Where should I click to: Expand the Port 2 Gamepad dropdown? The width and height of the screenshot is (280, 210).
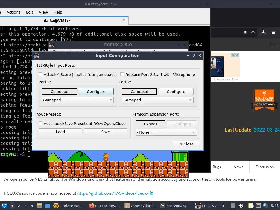(x=158, y=100)
